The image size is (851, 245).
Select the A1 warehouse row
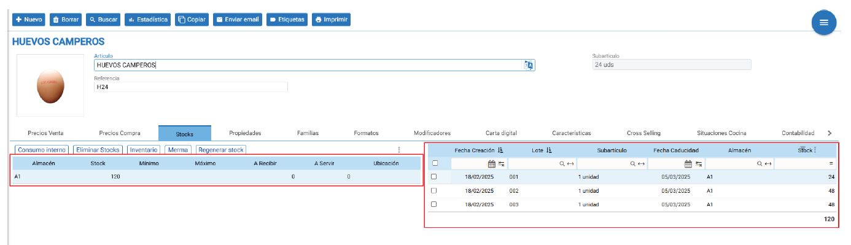pos(216,177)
